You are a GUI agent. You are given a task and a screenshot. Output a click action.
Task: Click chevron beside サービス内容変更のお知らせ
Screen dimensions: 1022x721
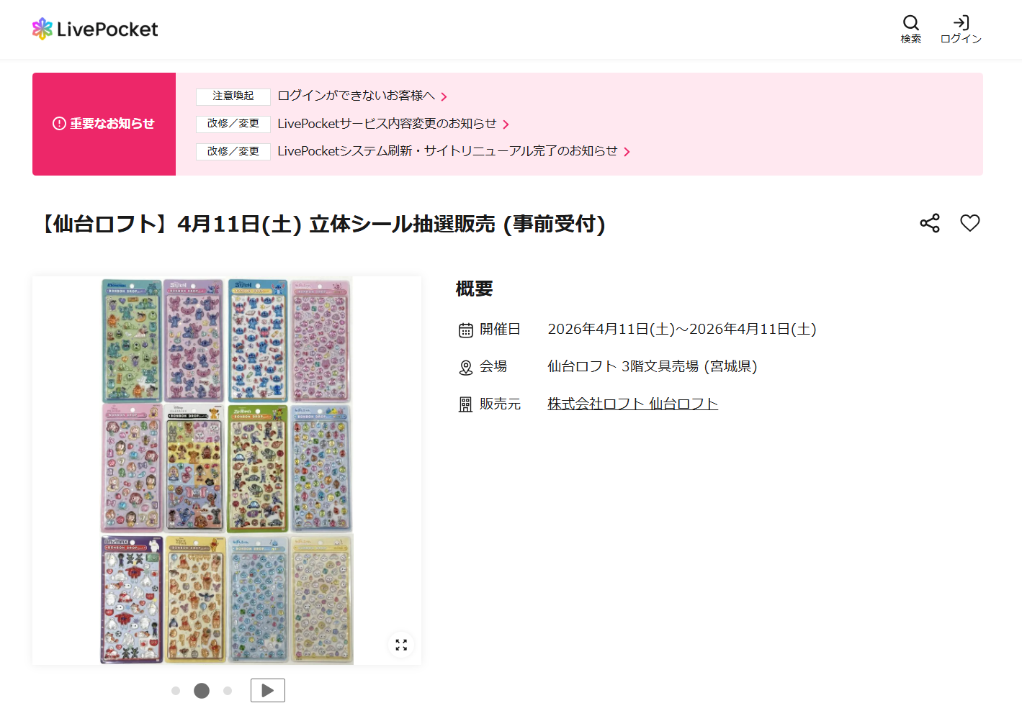(506, 124)
